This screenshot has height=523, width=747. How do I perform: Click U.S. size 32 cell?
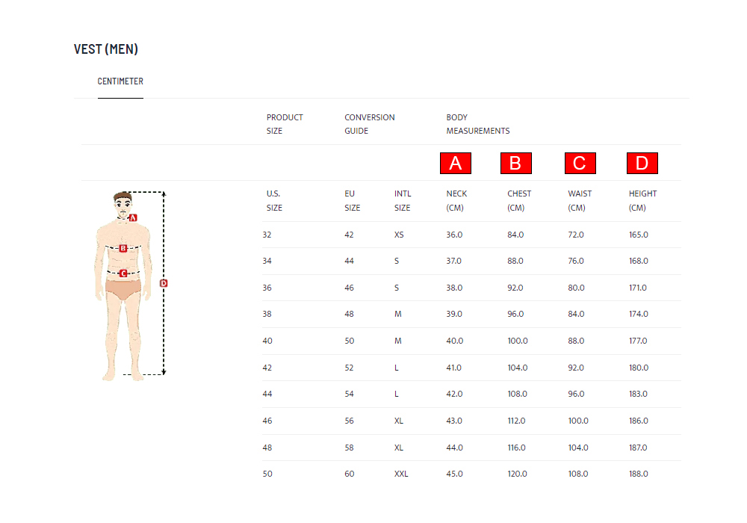(x=267, y=235)
